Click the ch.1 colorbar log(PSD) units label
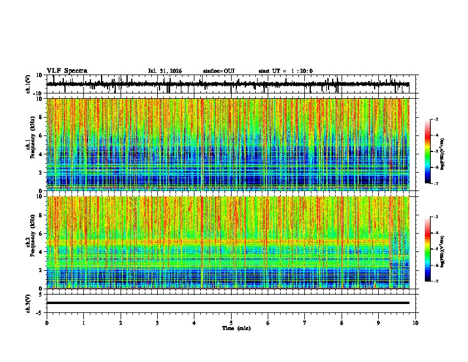Image resolution: width=468 pixels, height=362 pixels. pos(443,154)
